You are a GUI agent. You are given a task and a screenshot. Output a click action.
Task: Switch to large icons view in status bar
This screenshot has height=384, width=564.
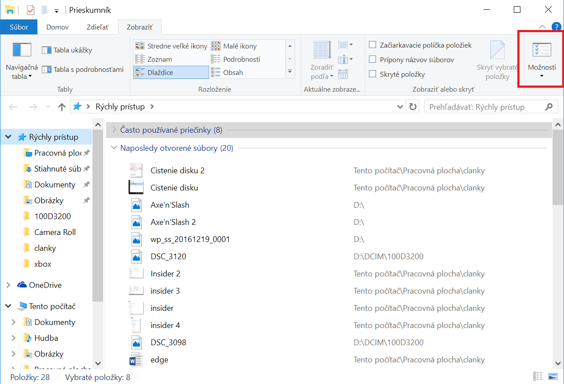pos(553,377)
